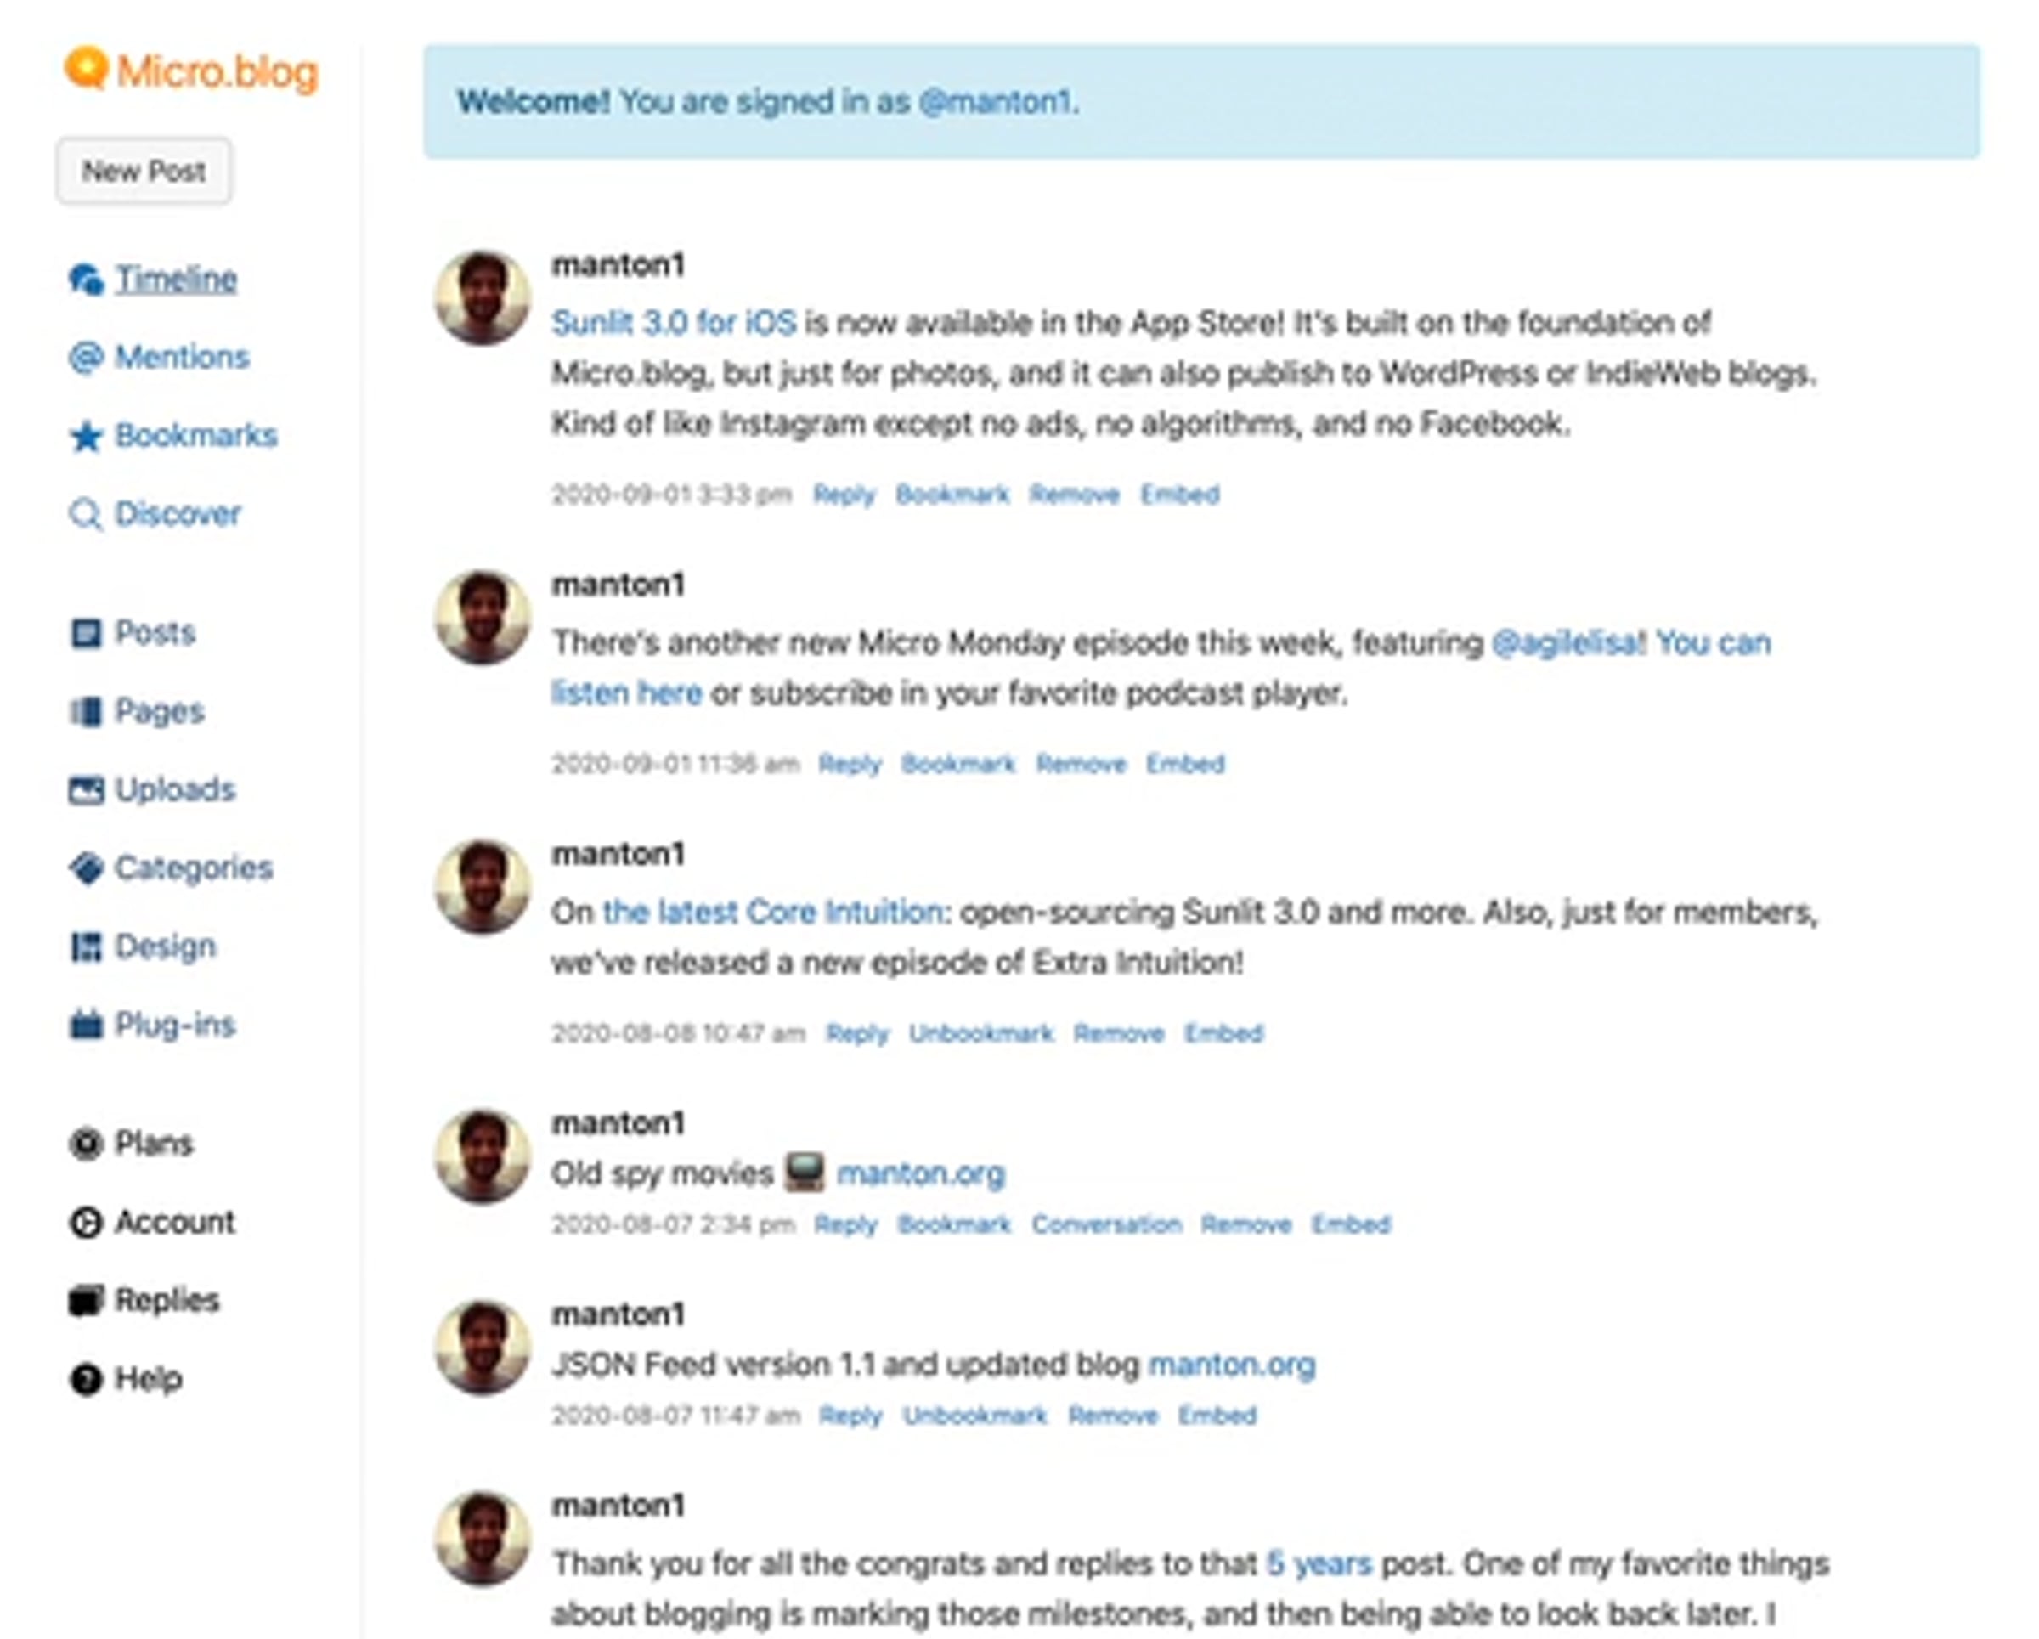The width and height of the screenshot is (2039, 1639).
Task: Unbookmark the Core Intuition post
Action: tap(980, 1033)
